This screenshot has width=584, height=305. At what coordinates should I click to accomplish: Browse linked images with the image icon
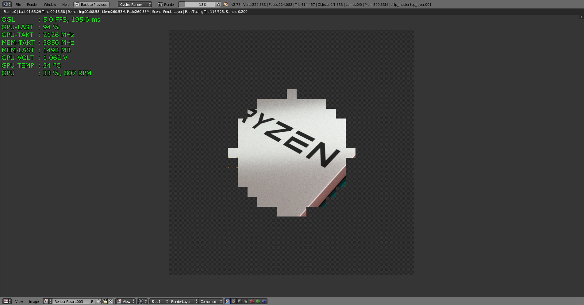[x=47, y=301]
